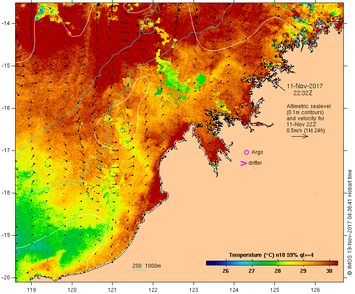Click the color bar value 27
The height and width of the screenshot is (294, 355).
(x=252, y=271)
